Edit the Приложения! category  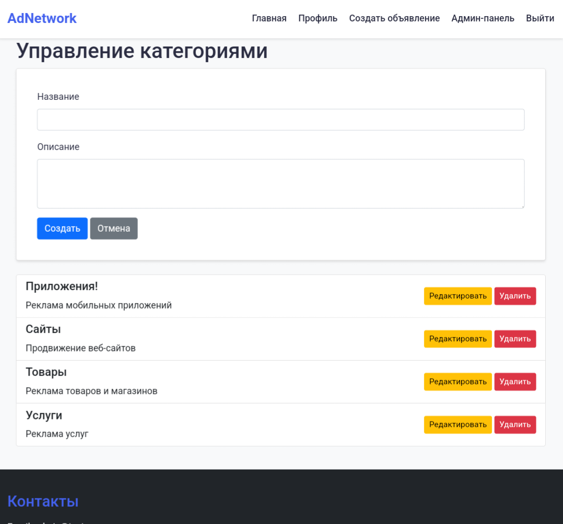458,296
